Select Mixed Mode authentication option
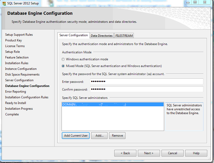The width and height of the screenshot is (214, 163). (x=63, y=66)
